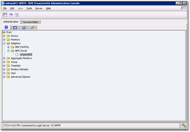Open the monitor screen tab icon

coord(15,28)
